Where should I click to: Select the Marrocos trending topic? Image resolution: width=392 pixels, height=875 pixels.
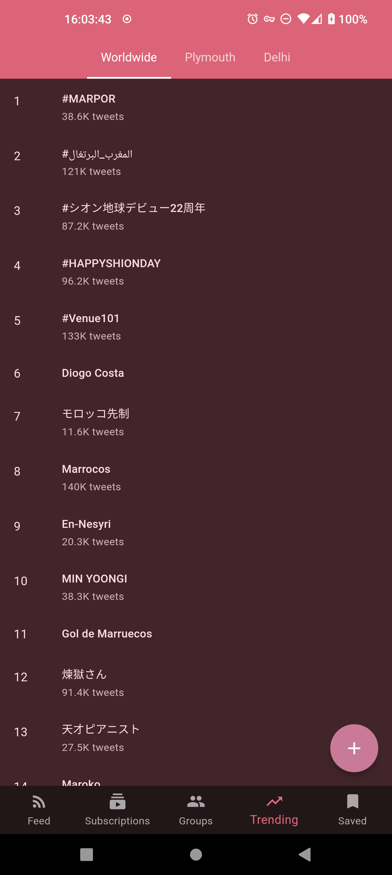tap(86, 469)
